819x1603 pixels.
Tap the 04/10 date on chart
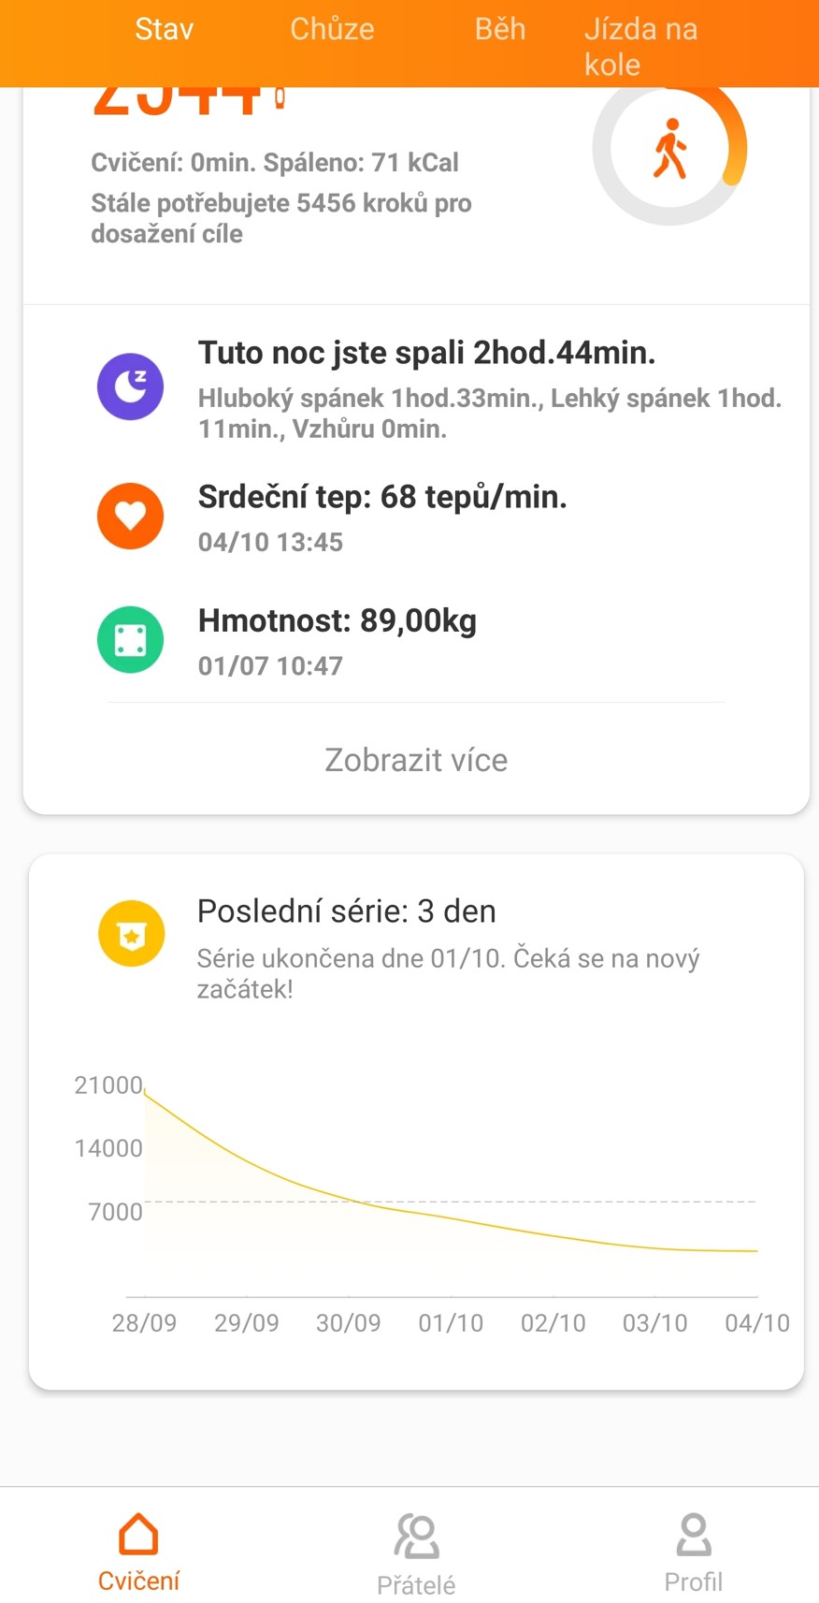pos(757,1322)
